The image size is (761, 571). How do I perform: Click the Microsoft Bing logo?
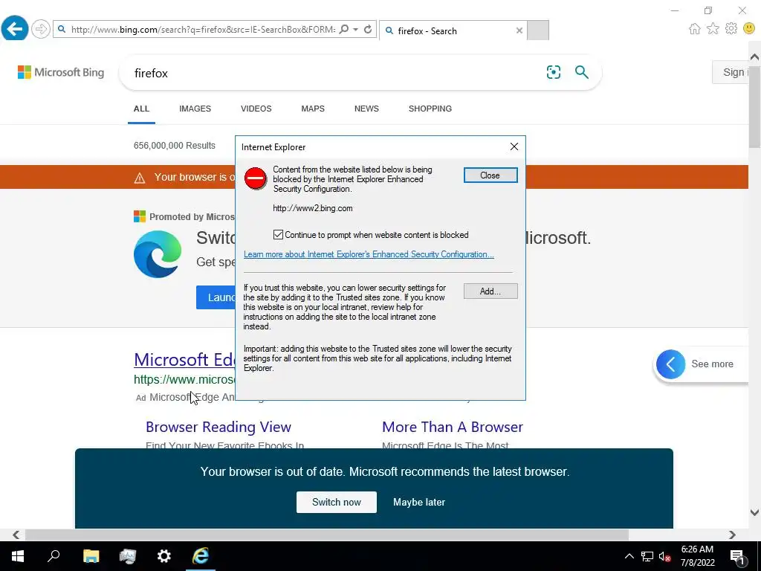pos(61,72)
